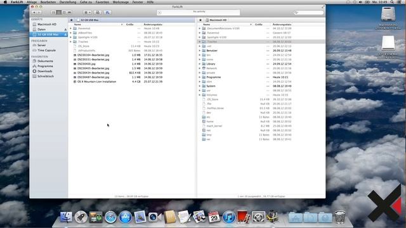Image resolution: width=406 pixels, height=228 pixels.
Task: Open the Gehe zu menu
Action: click(x=86, y=2)
